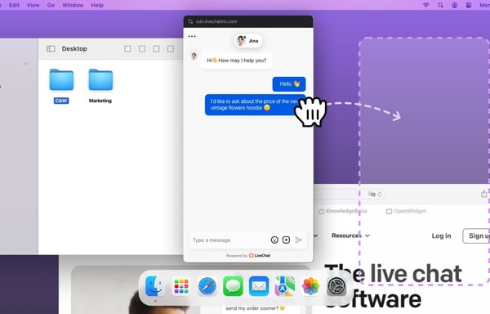Click the Desktop title in Finder

[74, 49]
